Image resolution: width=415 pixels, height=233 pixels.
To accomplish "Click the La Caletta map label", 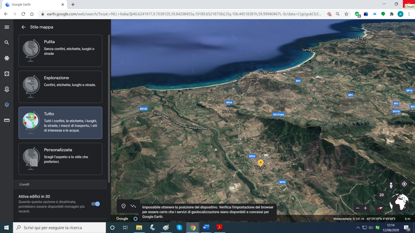I will (269, 72).
